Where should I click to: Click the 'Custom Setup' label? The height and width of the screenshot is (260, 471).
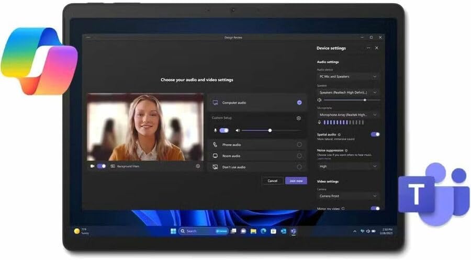[222, 118]
